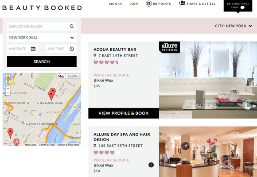Image resolution: width=257 pixels, height=177 pixels.
Task: Select the Street View pegman icon
Action: point(8,79)
